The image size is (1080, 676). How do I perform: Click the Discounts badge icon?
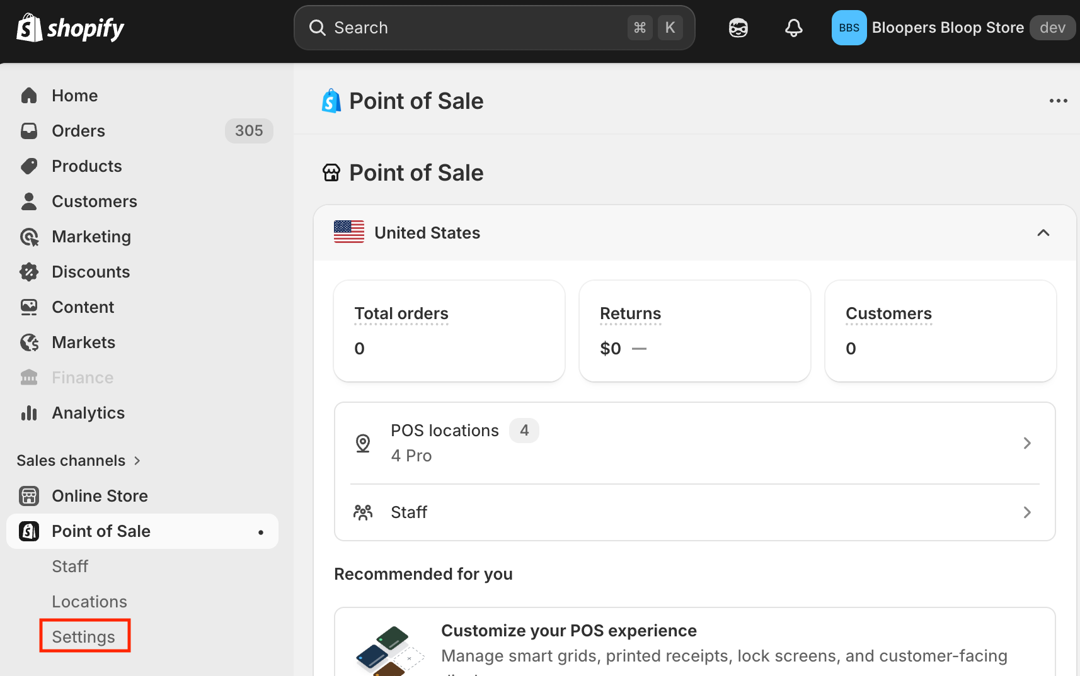click(29, 272)
